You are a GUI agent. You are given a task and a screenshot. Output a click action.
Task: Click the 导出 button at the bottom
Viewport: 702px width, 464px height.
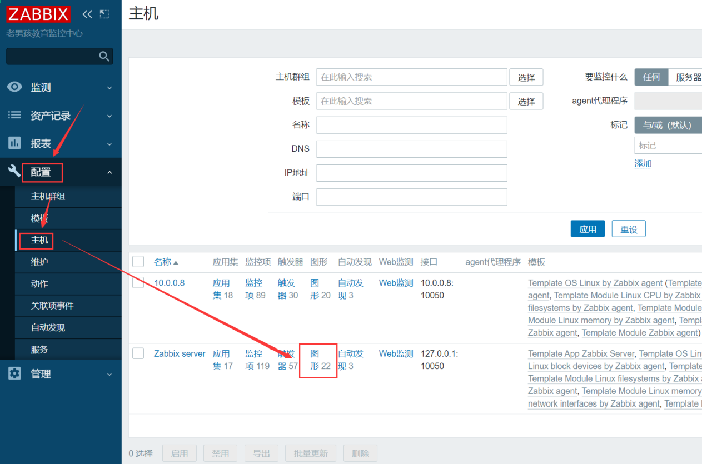(261, 453)
